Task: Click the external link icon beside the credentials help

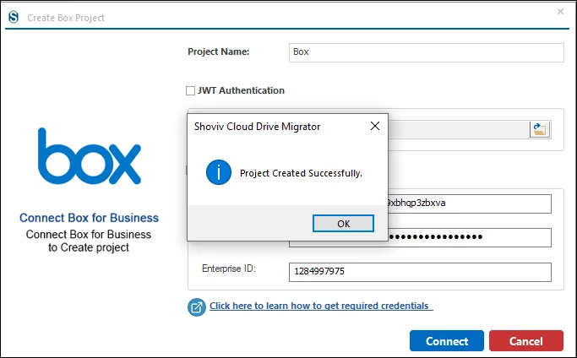Action: point(197,306)
